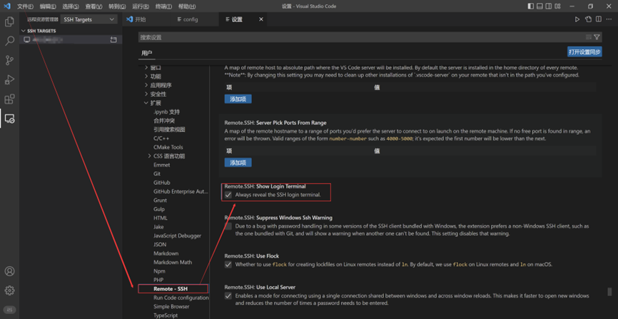
Task: Click the Manage gear icon
Action: coord(9,290)
